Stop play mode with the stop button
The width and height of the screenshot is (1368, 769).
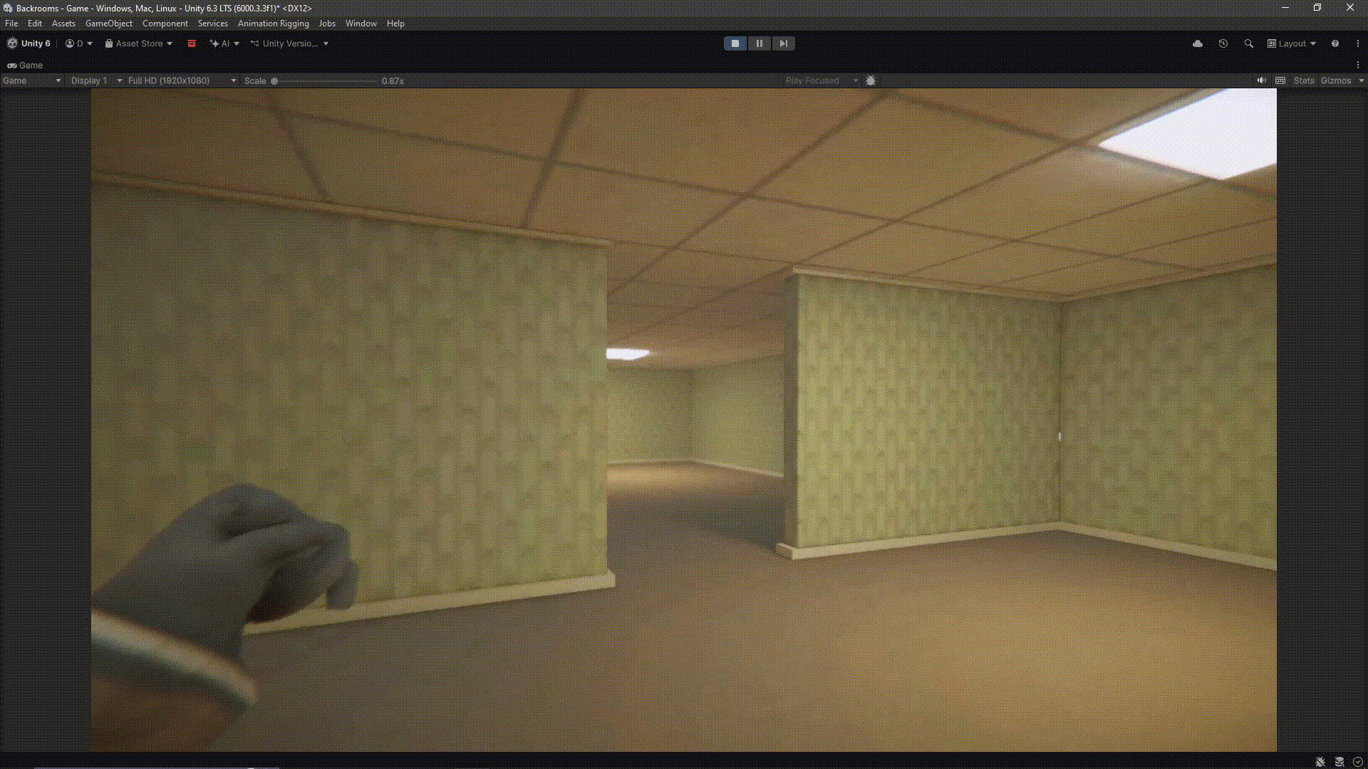735,43
